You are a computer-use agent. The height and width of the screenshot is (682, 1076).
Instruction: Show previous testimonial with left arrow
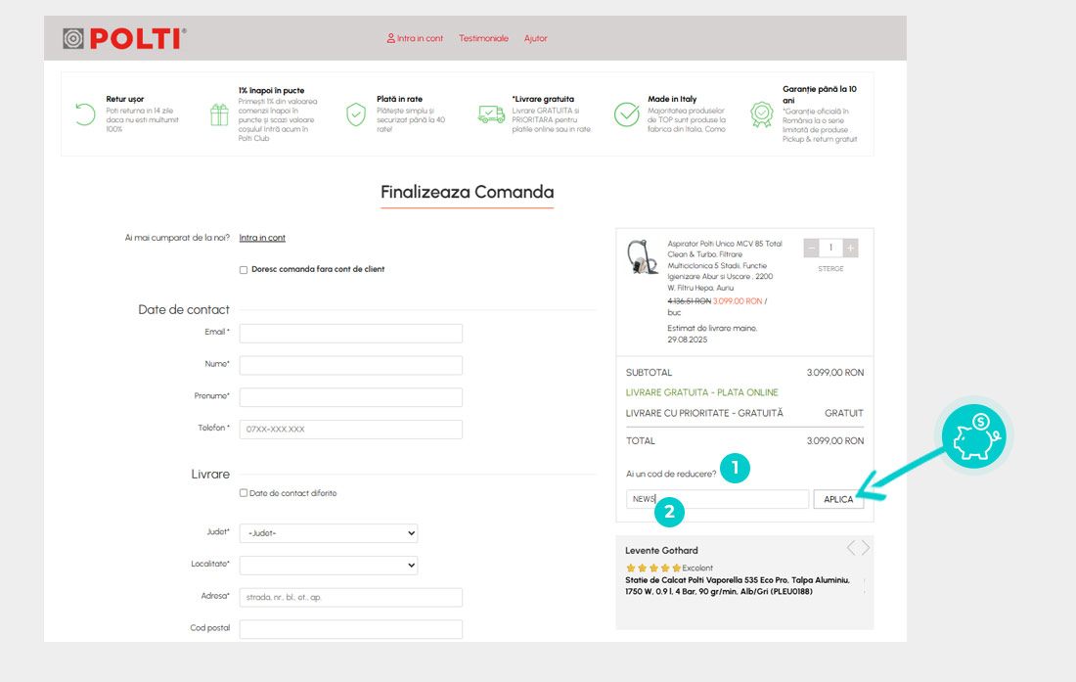(x=851, y=548)
